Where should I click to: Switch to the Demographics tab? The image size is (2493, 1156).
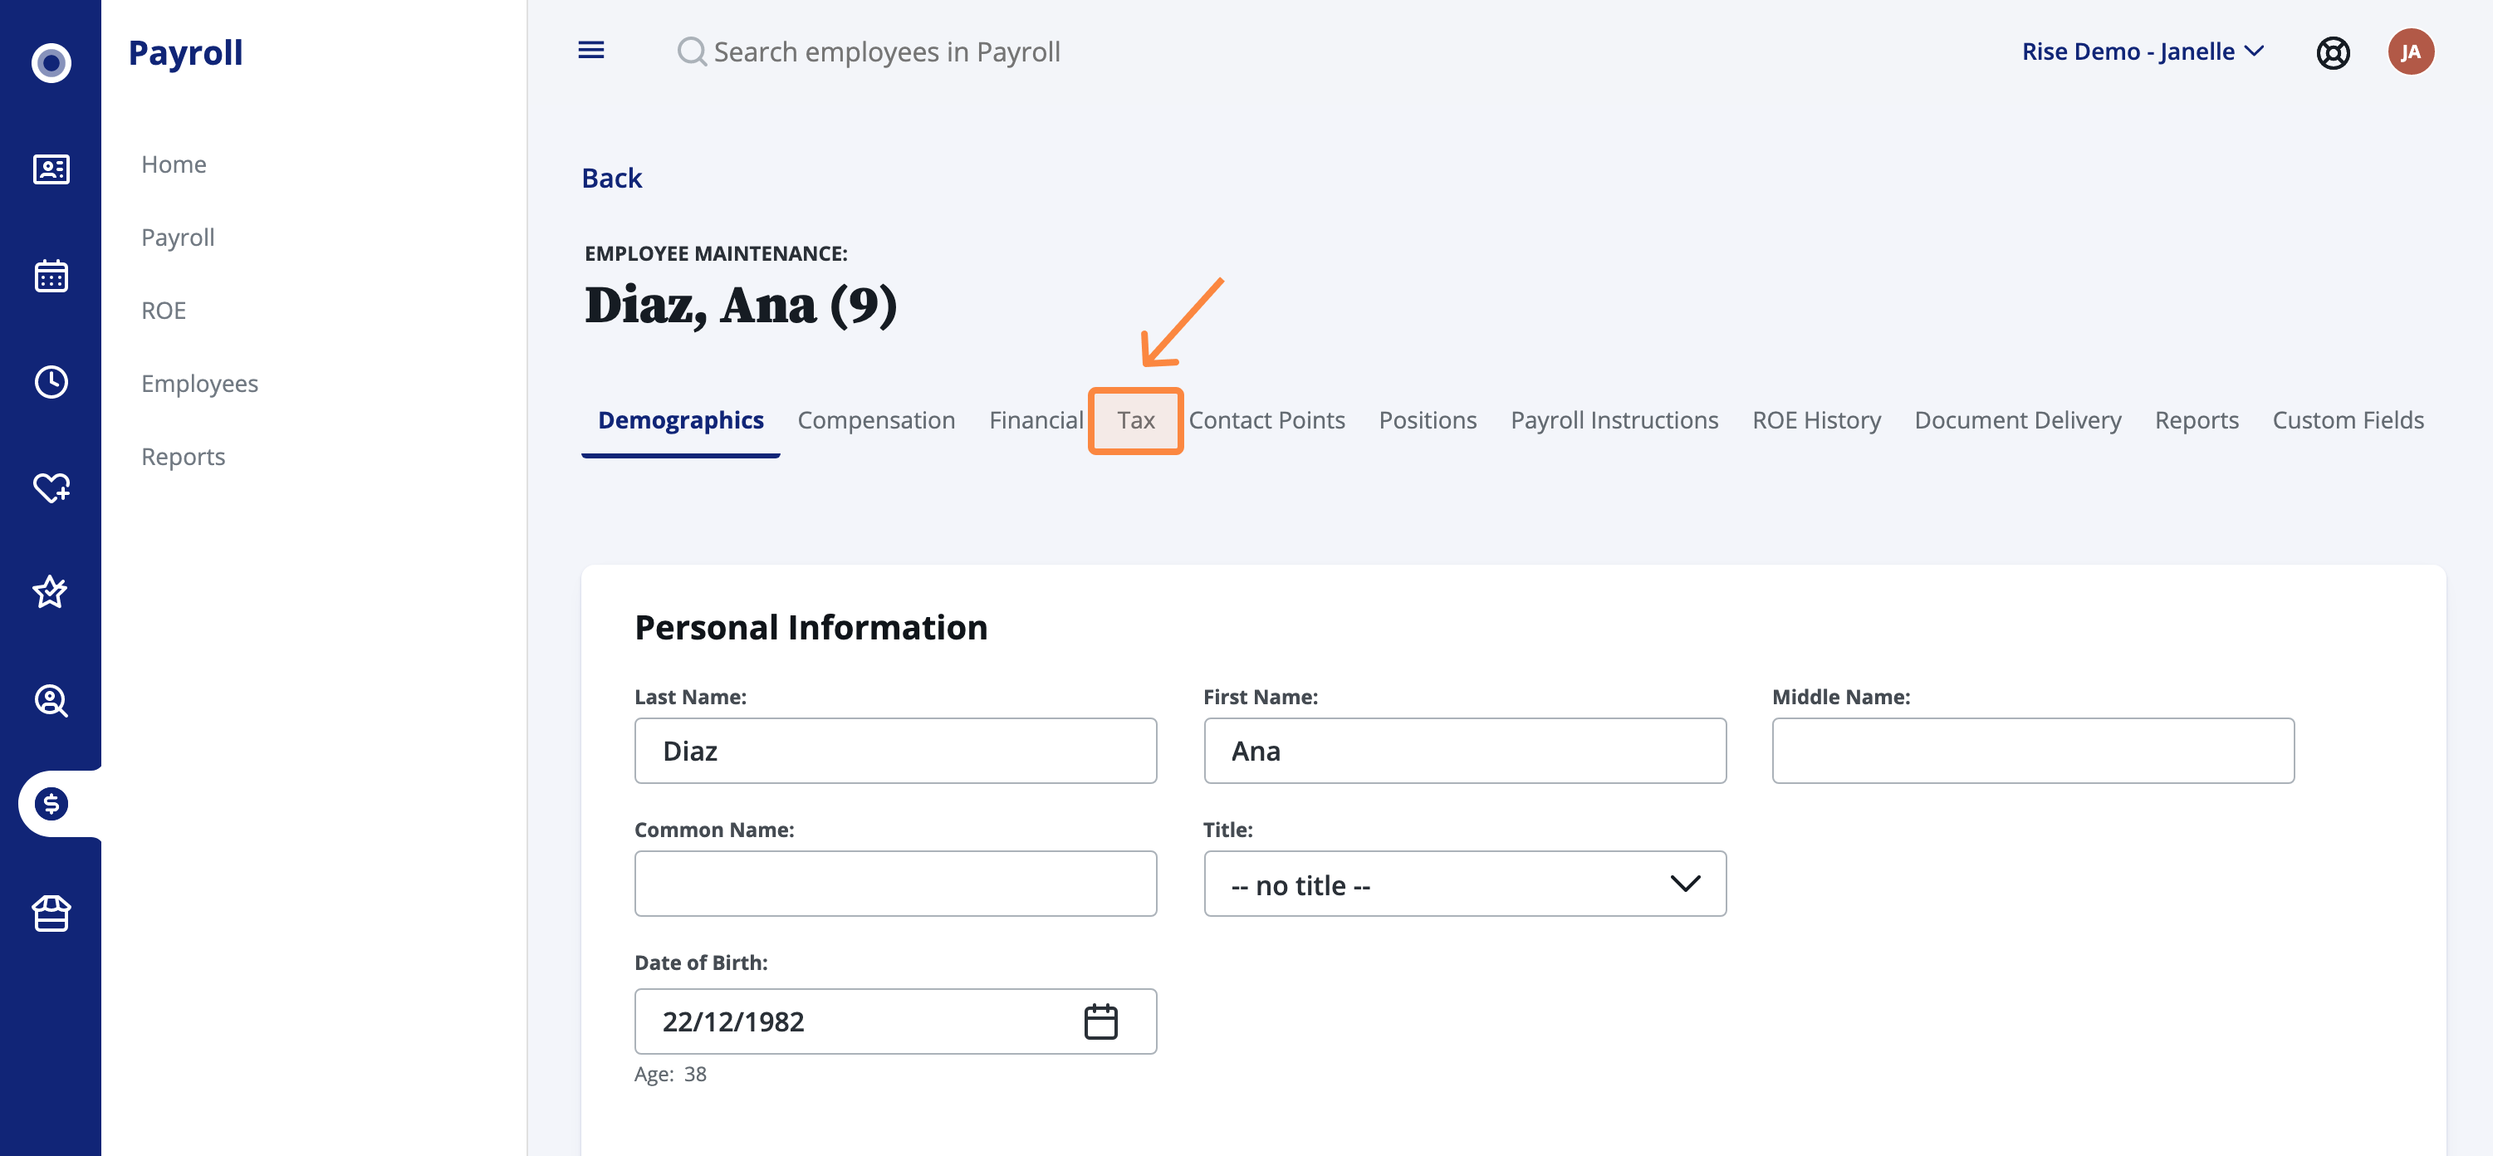coord(680,420)
